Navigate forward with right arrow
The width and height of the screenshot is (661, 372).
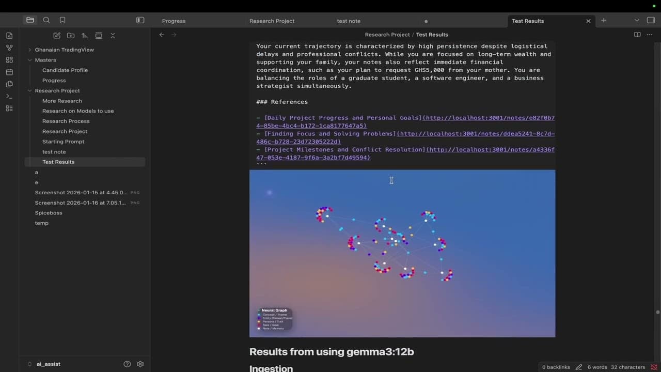coord(174,35)
